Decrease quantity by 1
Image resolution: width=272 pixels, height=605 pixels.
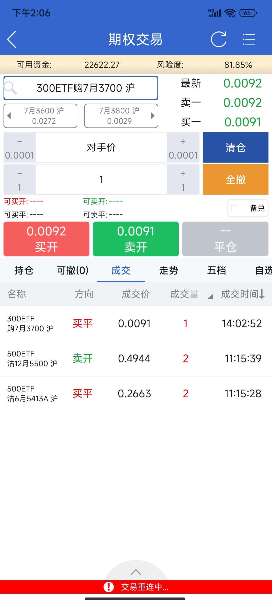(20, 180)
